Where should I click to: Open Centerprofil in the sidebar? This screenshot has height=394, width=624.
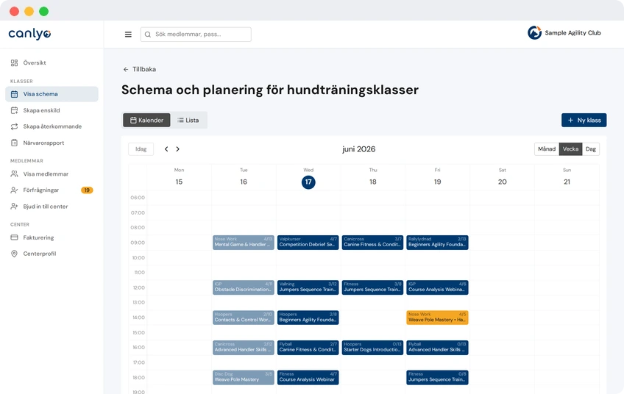pyautogui.click(x=52, y=254)
